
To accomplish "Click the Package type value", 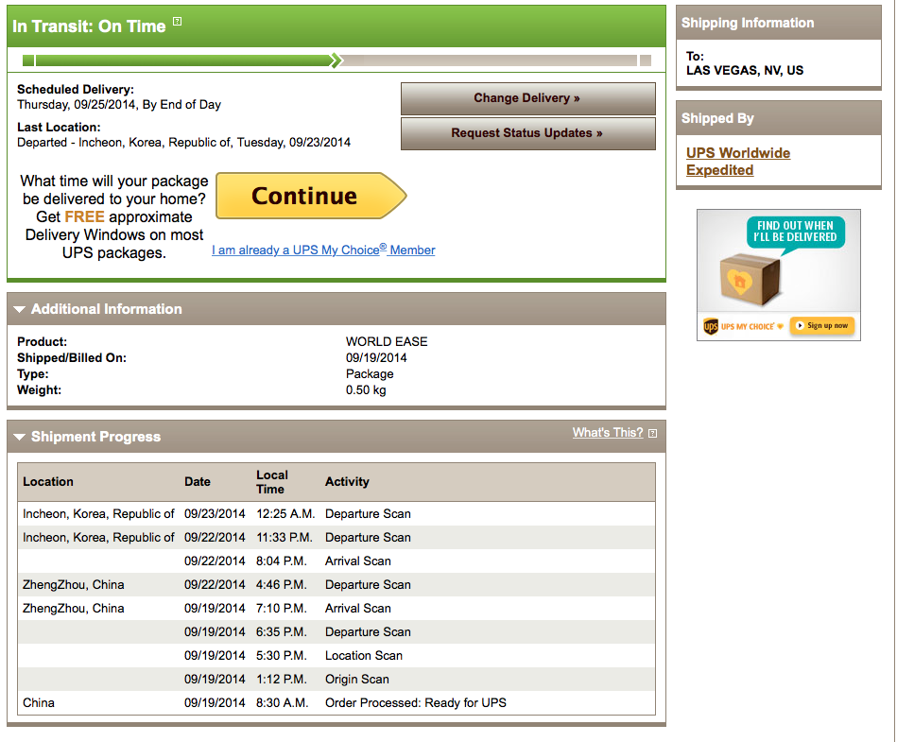I will coord(370,374).
